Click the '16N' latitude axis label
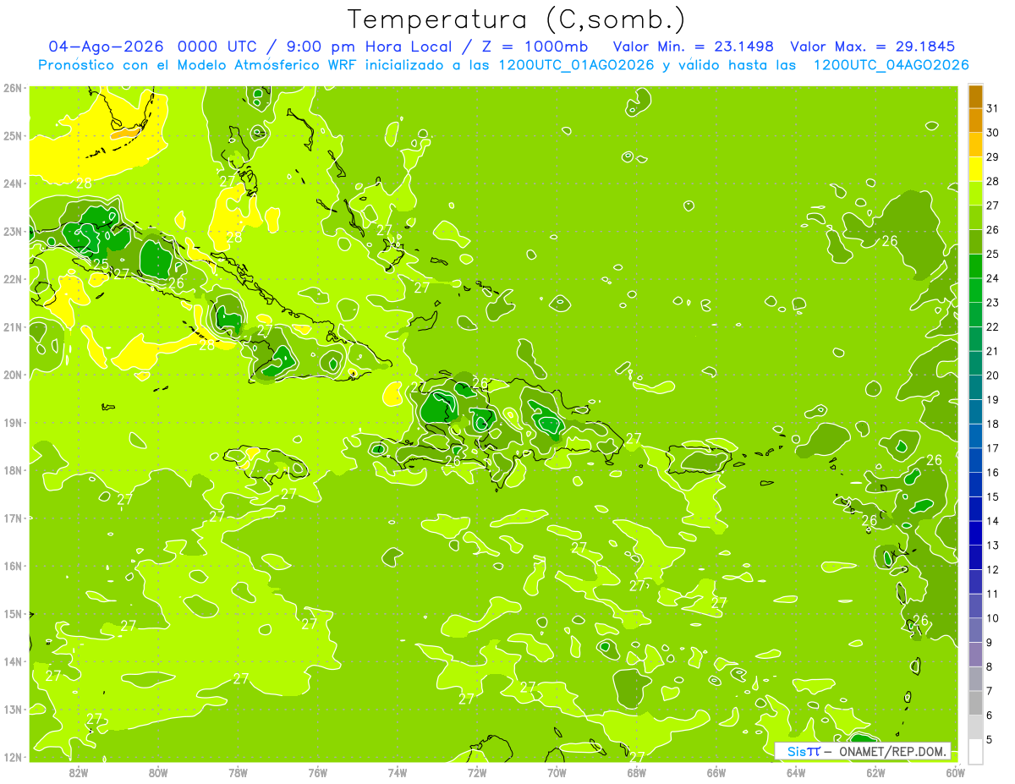 pos(13,566)
